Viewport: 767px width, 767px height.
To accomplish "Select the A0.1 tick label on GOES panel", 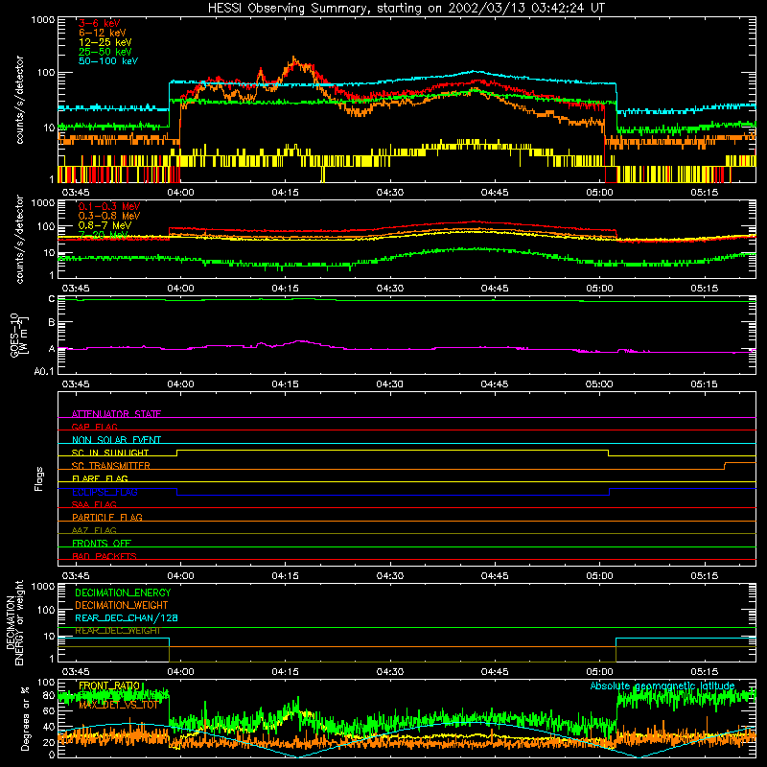I will [44, 371].
